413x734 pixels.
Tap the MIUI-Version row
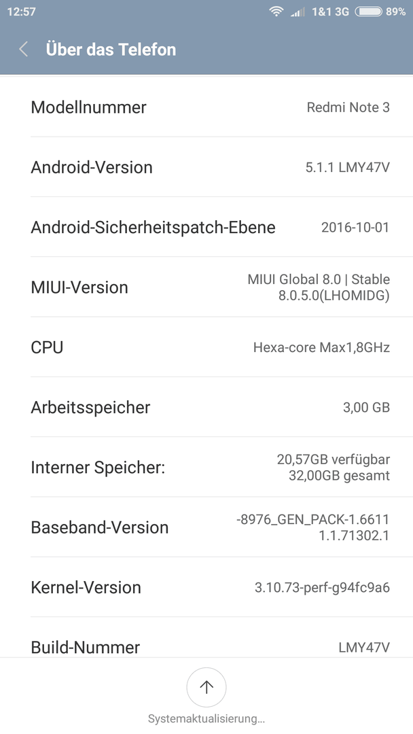click(x=206, y=287)
